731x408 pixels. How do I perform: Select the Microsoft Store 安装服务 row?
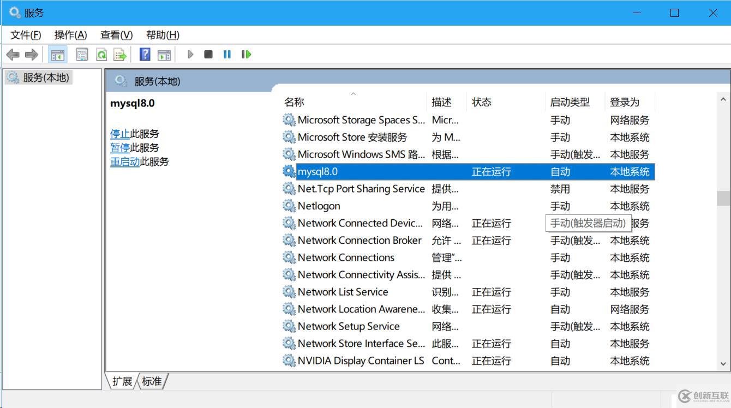click(468, 137)
